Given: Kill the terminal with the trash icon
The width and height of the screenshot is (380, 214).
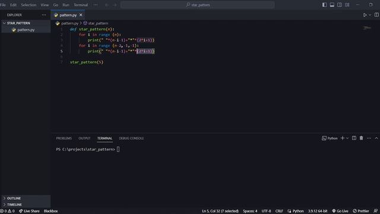Looking at the screenshot, I should click(x=362, y=138).
